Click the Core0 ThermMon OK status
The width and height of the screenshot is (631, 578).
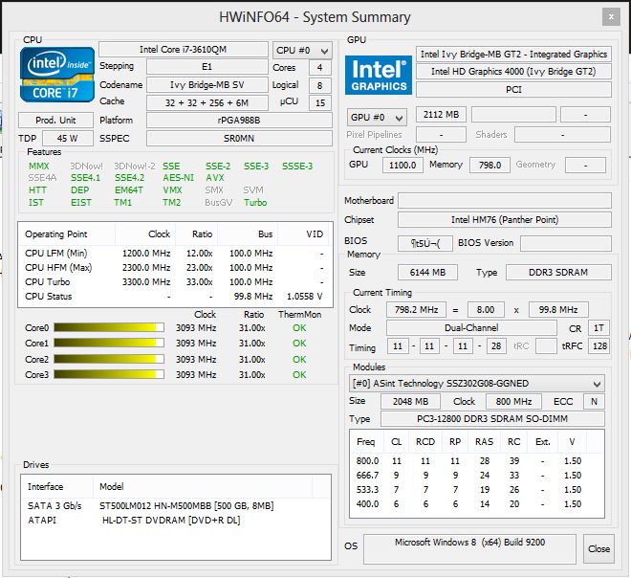(299, 328)
